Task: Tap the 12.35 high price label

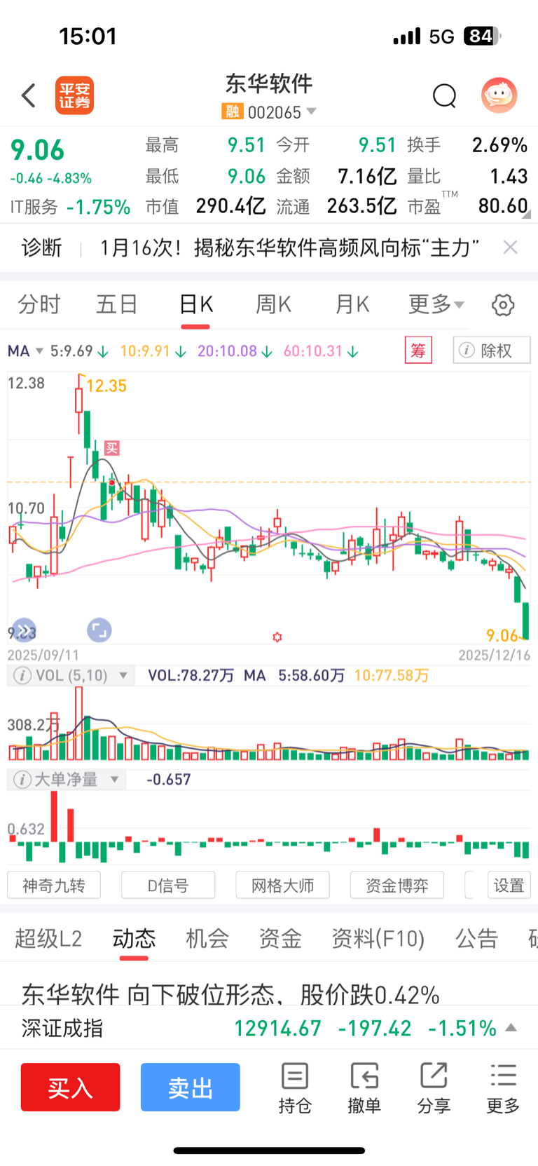Action: [x=106, y=386]
